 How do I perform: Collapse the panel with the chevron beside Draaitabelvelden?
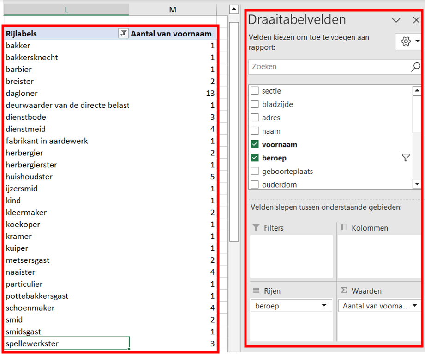pos(396,20)
